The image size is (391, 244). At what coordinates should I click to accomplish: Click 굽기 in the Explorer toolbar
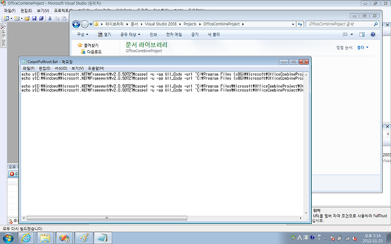pyautogui.click(x=195, y=34)
